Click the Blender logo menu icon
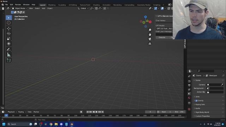The width and height of the screenshot is (226, 127). click(2, 5)
